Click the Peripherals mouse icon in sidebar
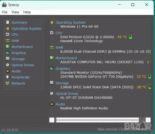 (x=8, y=77)
